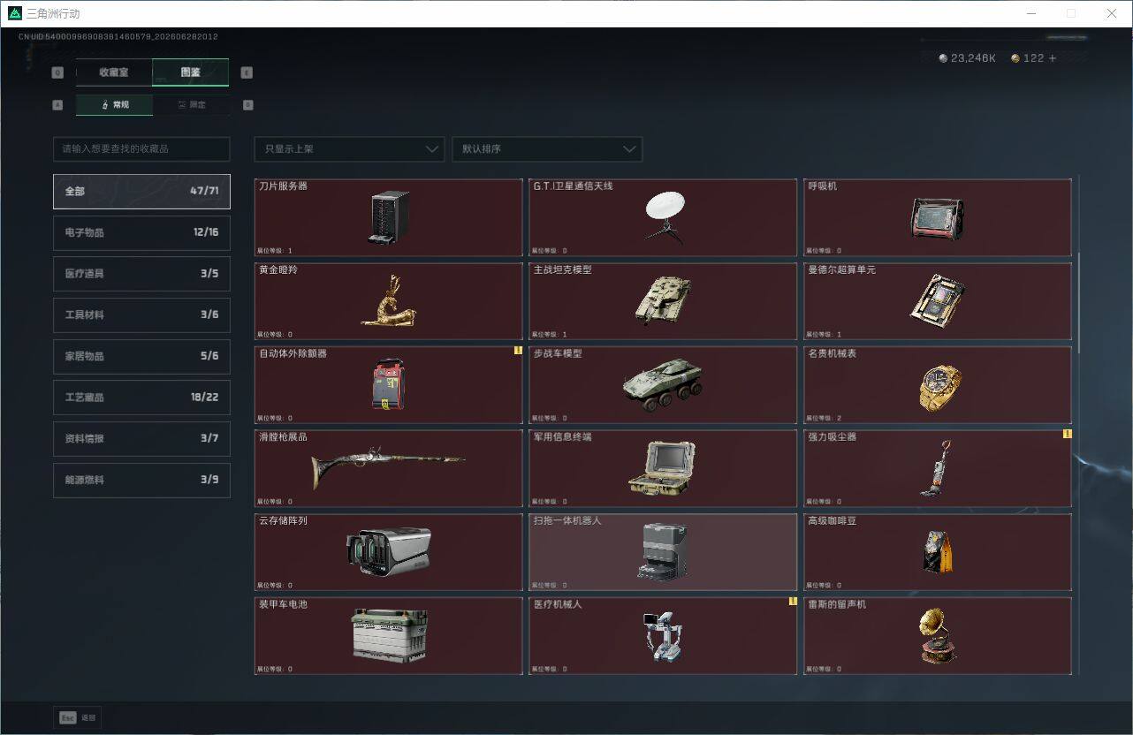
Task: Maximize the 三角洲行动 window
Action: point(1071,13)
